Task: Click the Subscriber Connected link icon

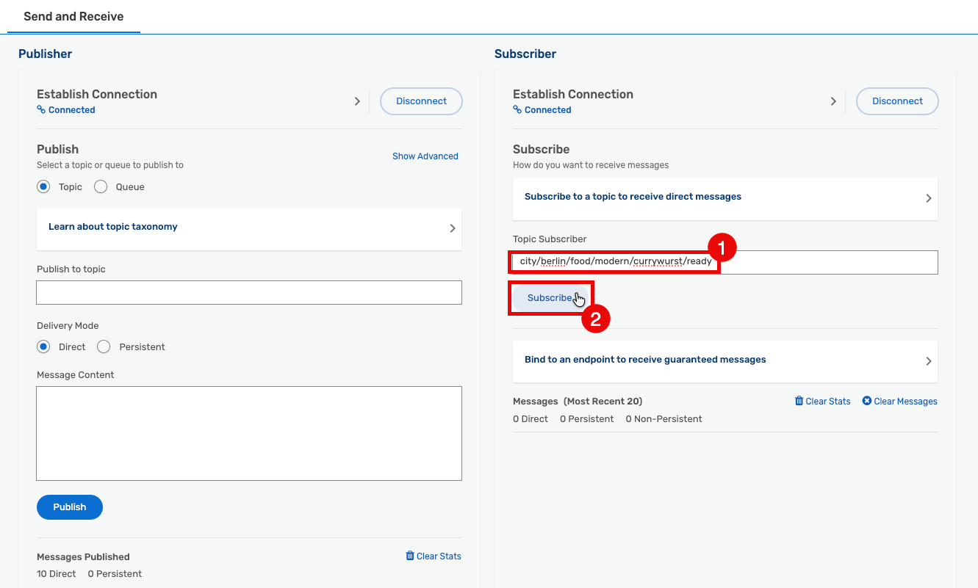Action: [x=517, y=110]
